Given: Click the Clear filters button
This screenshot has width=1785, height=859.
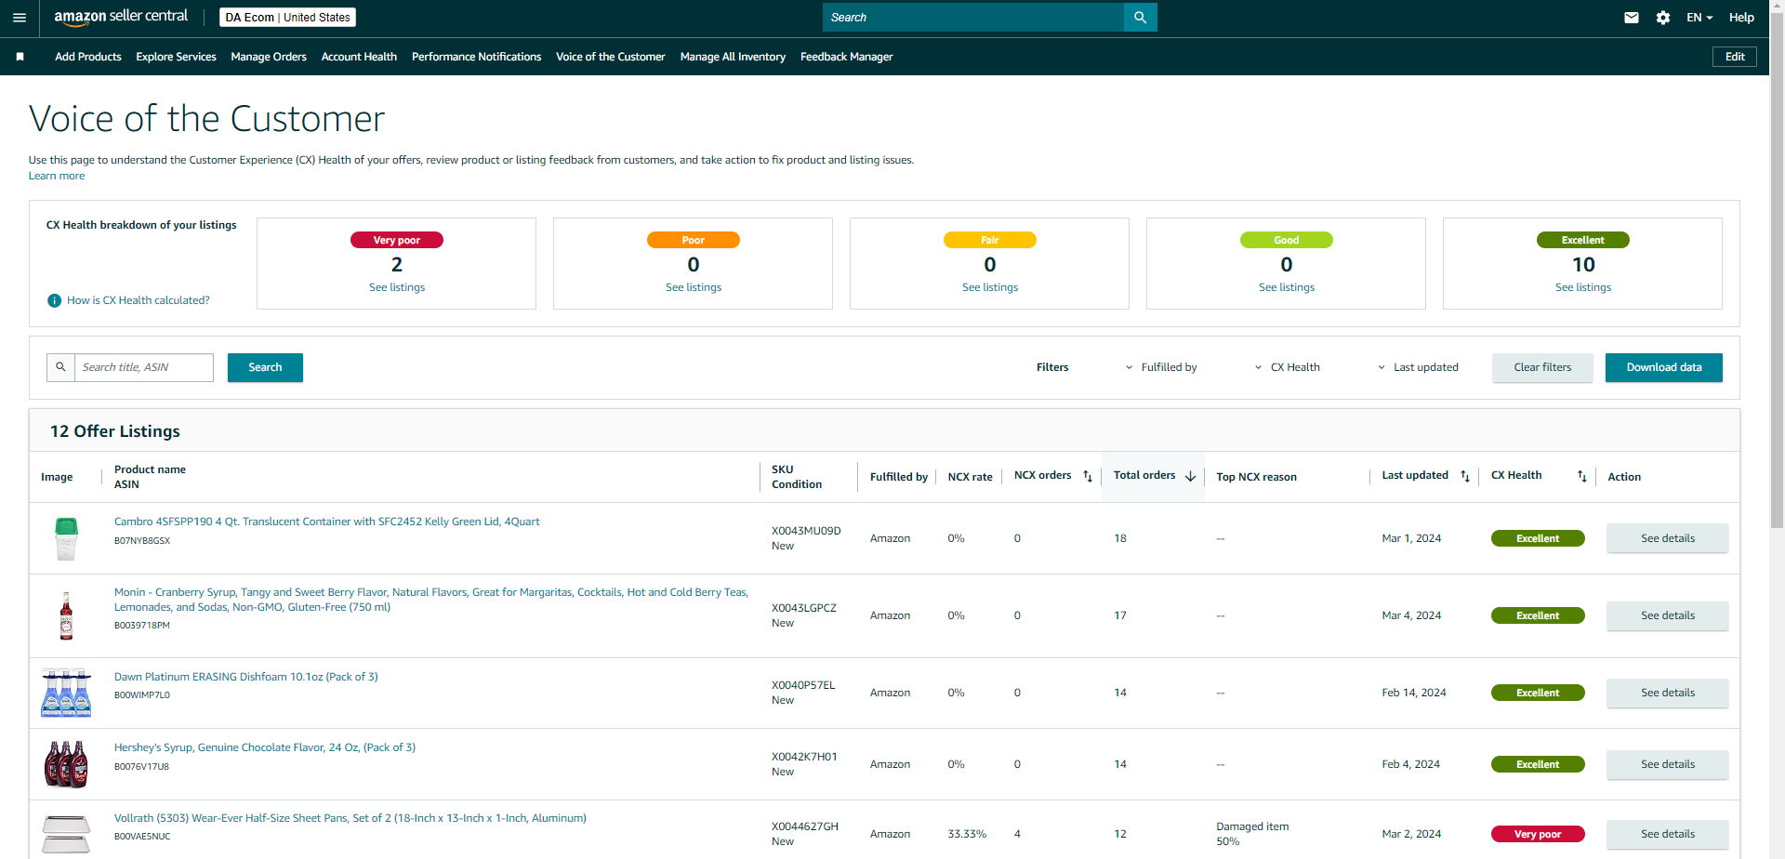Looking at the screenshot, I should (x=1542, y=367).
